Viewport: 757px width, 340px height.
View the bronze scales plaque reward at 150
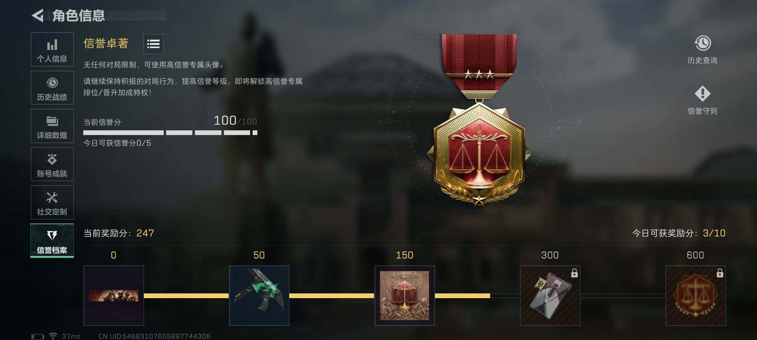(x=405, y=296)
